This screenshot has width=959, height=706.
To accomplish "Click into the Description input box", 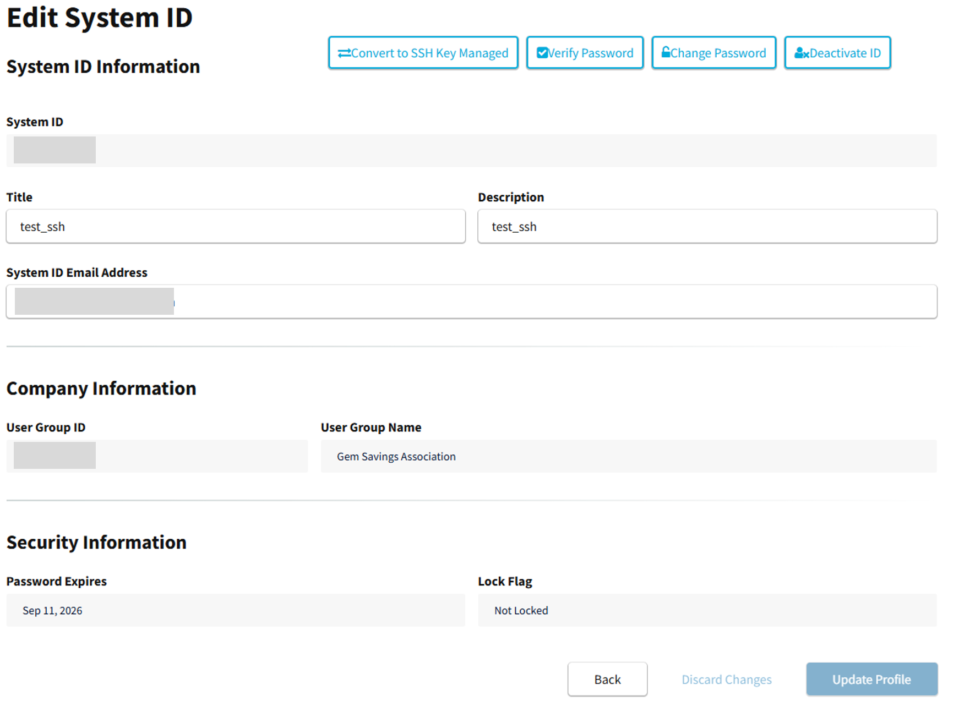I will click(707, 227).
